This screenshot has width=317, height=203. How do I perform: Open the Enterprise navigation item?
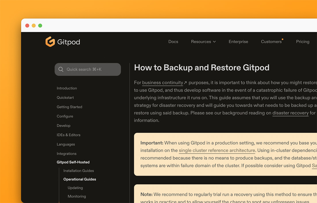(x=238, y=42)
